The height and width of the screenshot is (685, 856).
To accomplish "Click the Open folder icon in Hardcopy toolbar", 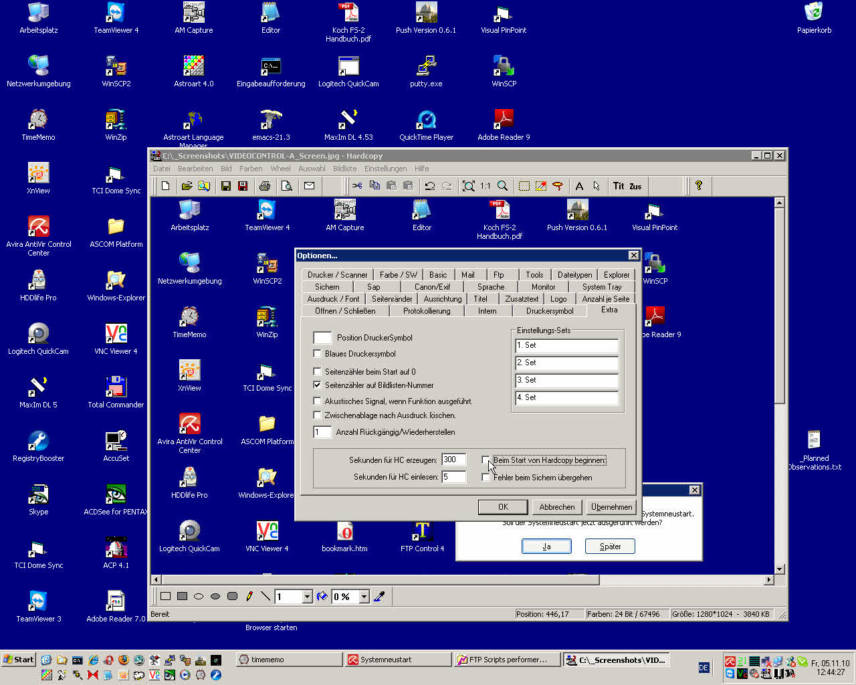I will 187,186.
